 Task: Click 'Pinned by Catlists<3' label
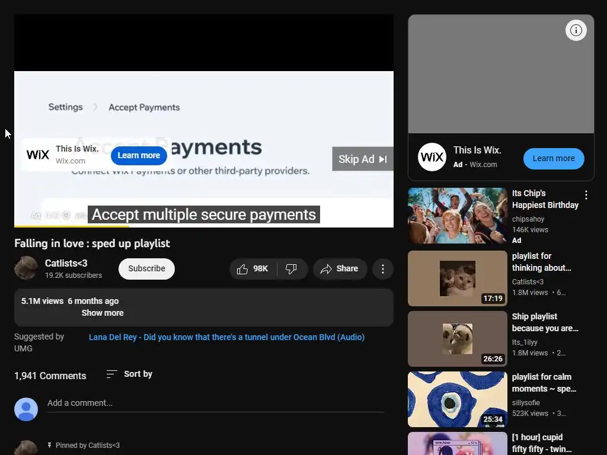pyautogui.click(x=88, y=446)
